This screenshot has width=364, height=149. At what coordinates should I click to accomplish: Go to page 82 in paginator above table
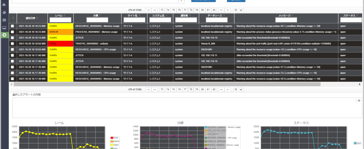(214, 10)
